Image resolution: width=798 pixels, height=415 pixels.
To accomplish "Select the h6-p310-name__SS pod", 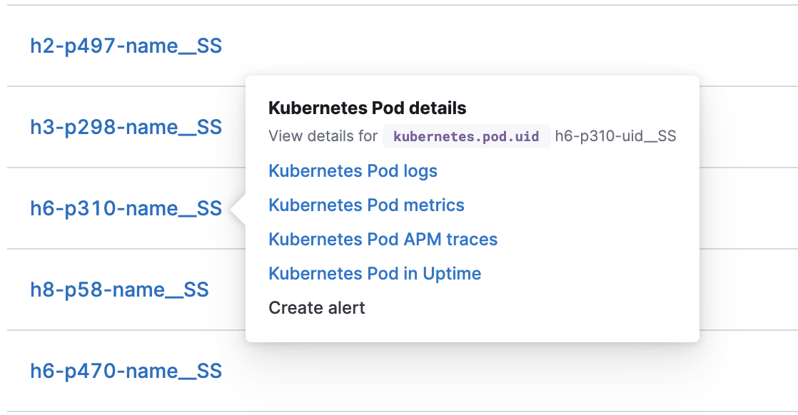I will point(126,208).
